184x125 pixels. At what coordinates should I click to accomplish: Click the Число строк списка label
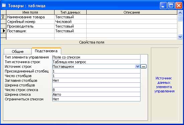click(21, 90)
